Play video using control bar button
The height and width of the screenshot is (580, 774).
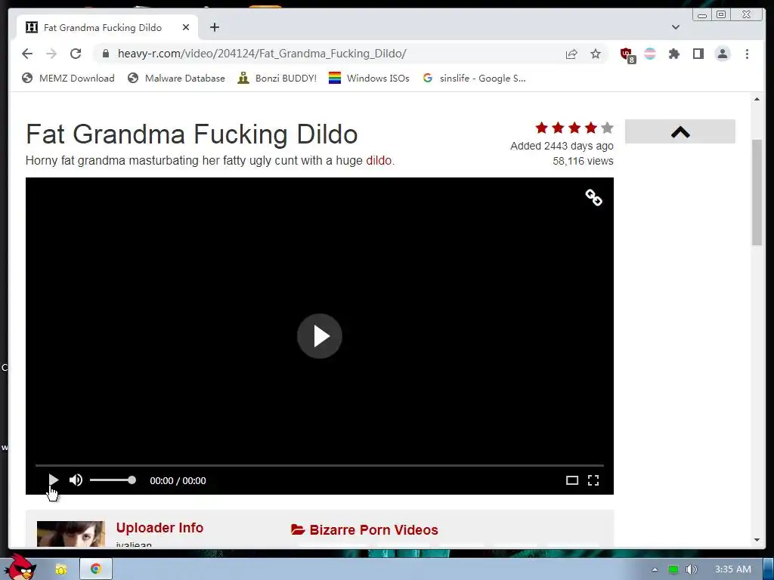point(54,480)
